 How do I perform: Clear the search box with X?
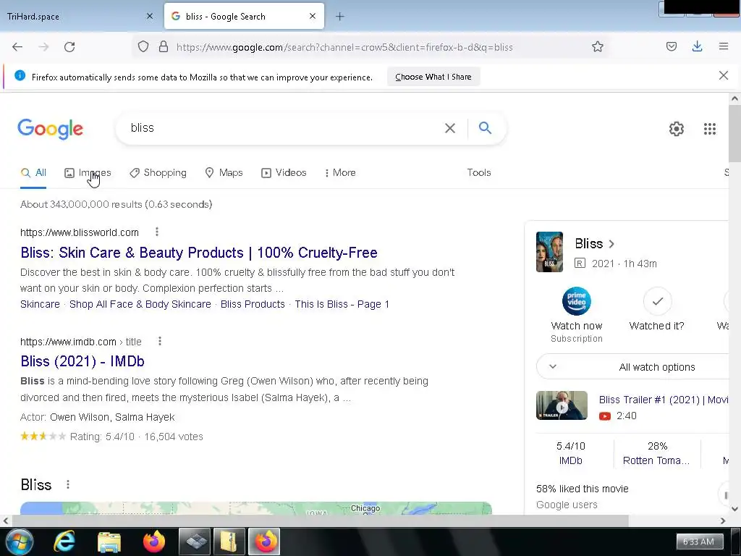point(450,128)
